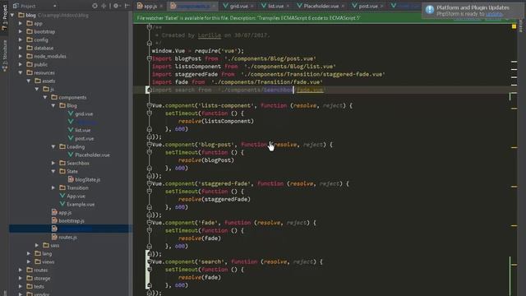Screen dimensions: 526x296
Task: Collapse the assets folder
Action: (x=29, y=81)
